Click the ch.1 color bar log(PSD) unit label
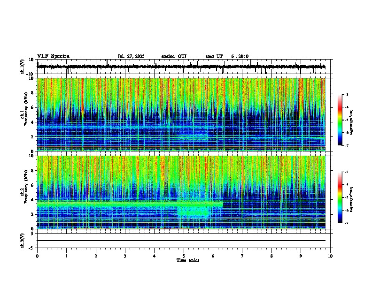This screenshot has height=287, width=372. point(352,122)
